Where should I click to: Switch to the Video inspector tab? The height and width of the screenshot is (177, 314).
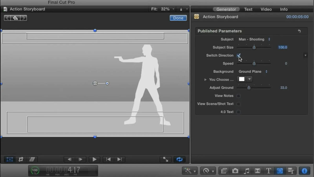pos(266,9)
